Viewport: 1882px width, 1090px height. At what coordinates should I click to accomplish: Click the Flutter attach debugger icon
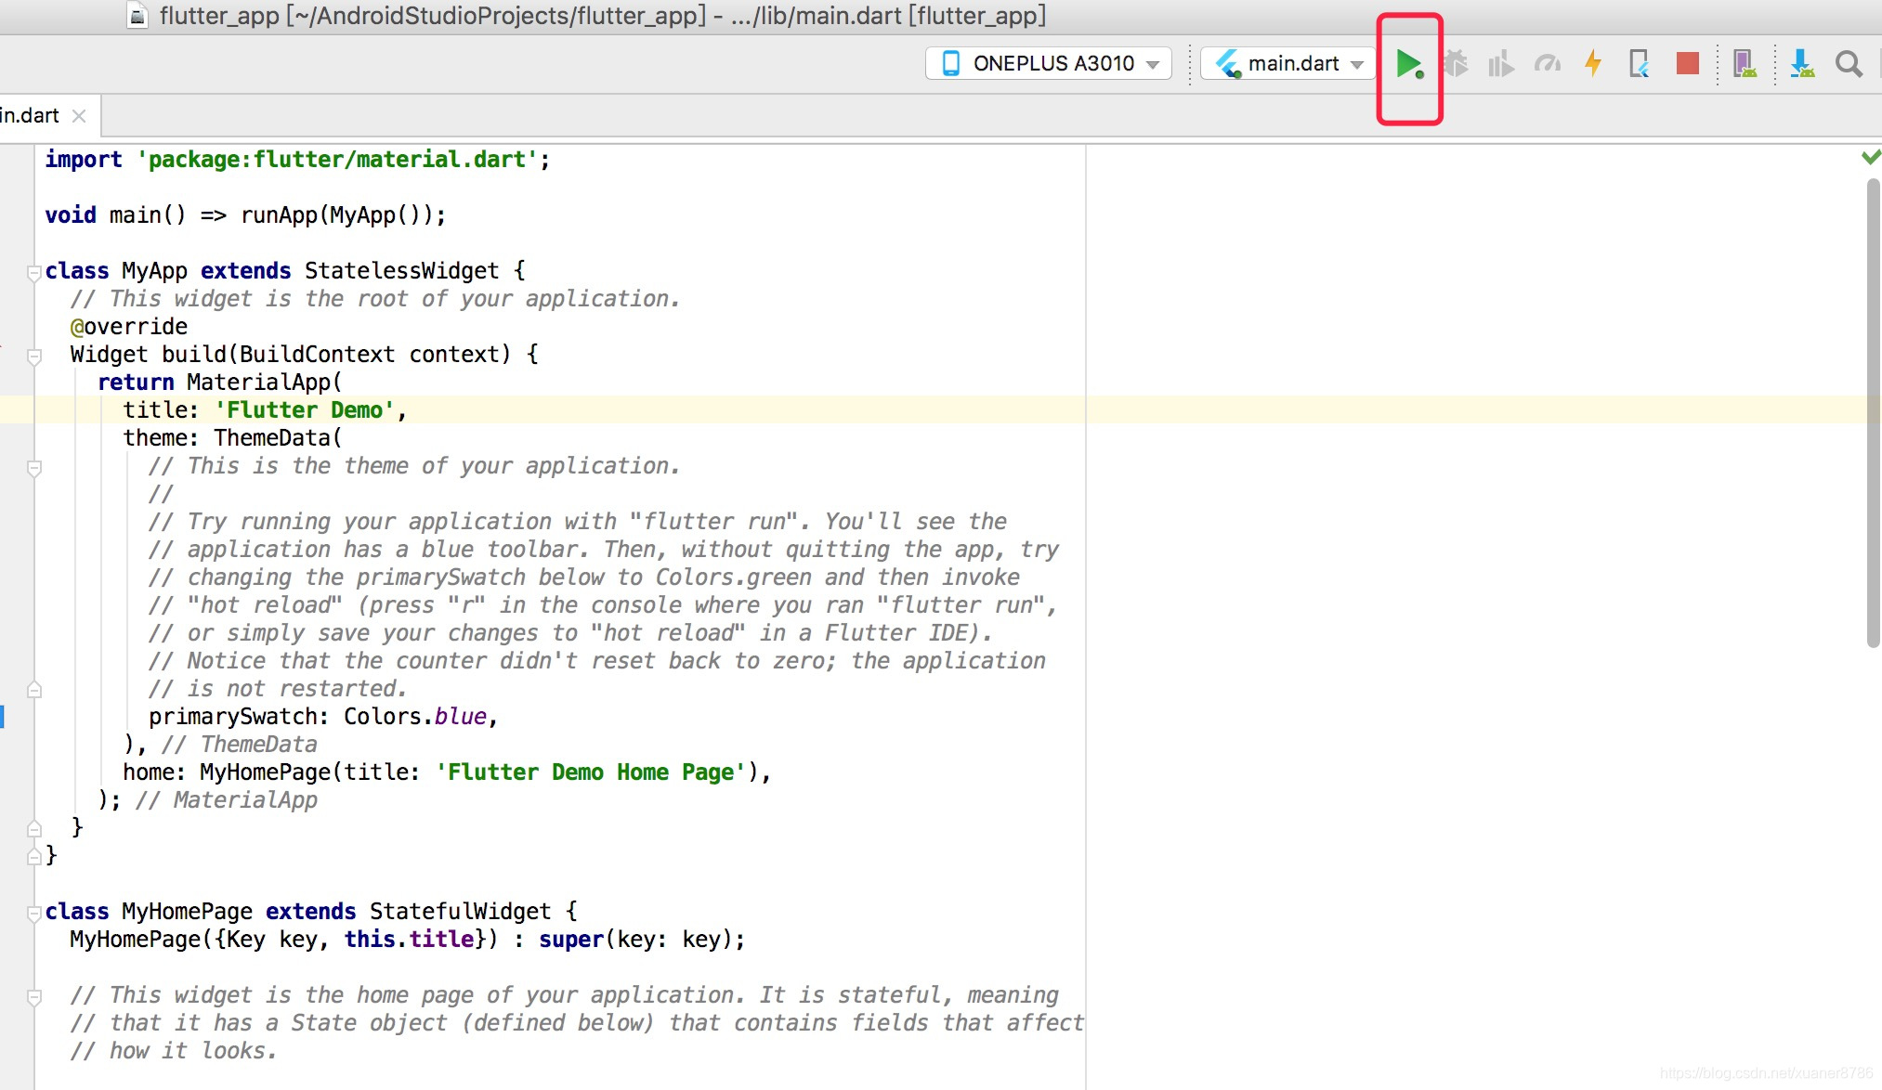tap(1640, 64)
